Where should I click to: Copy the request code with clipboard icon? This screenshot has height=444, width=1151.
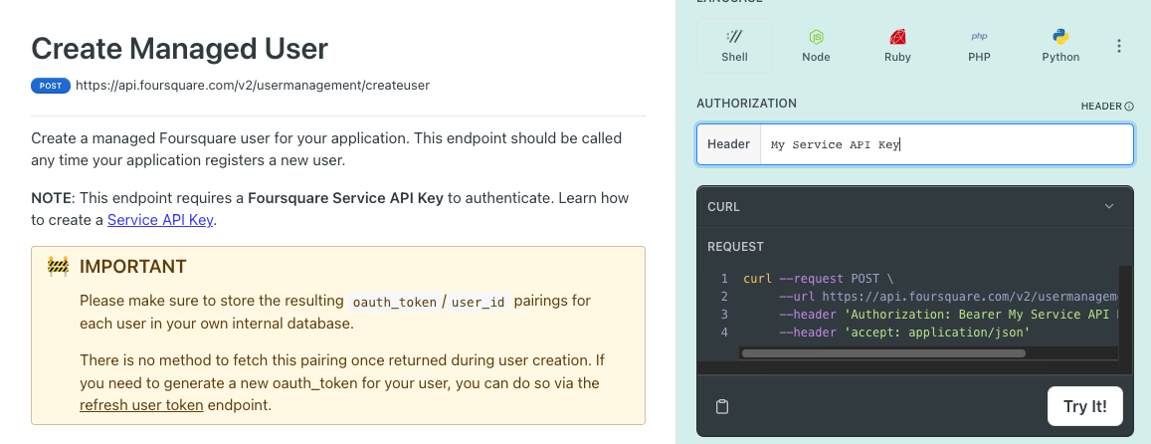[721, 406]
